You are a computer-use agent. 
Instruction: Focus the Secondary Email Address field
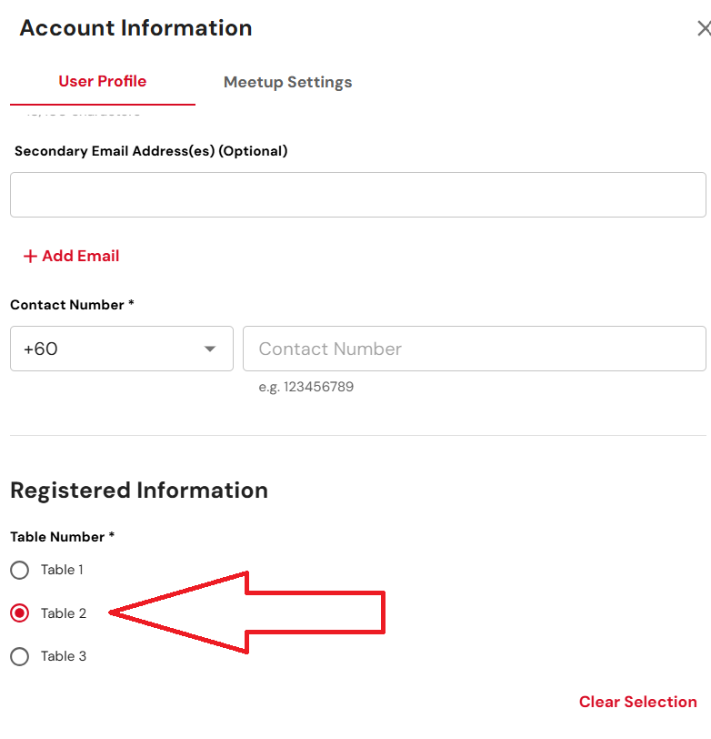(x=357, y=195)
